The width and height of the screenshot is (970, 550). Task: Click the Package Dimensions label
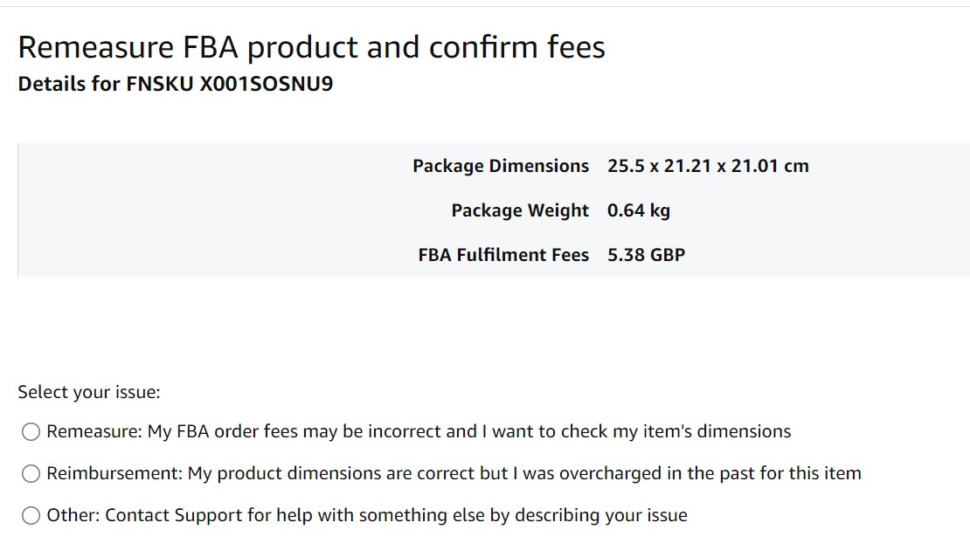pyautogui.click(x=501, y=166)
